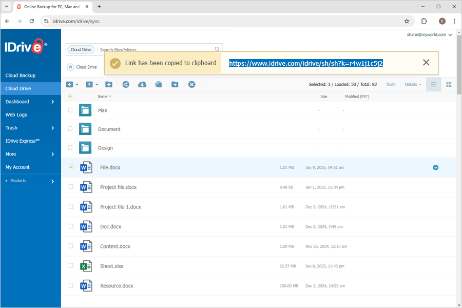The image size is (462, 308).
Task: Expand the Trash sidebar chevron
Action: (53, 128)
